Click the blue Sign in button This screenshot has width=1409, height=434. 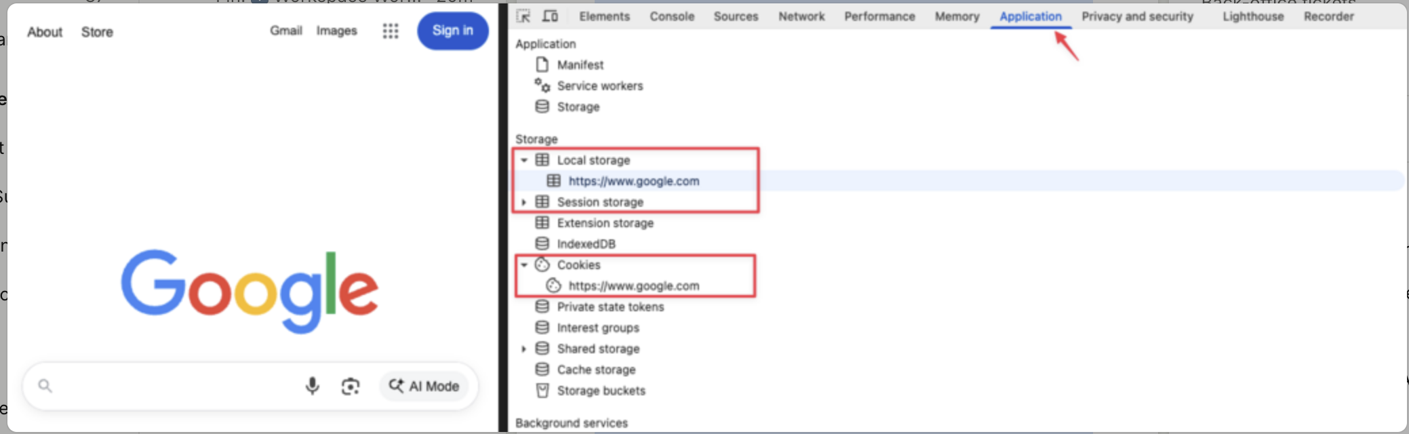(453, 31)
